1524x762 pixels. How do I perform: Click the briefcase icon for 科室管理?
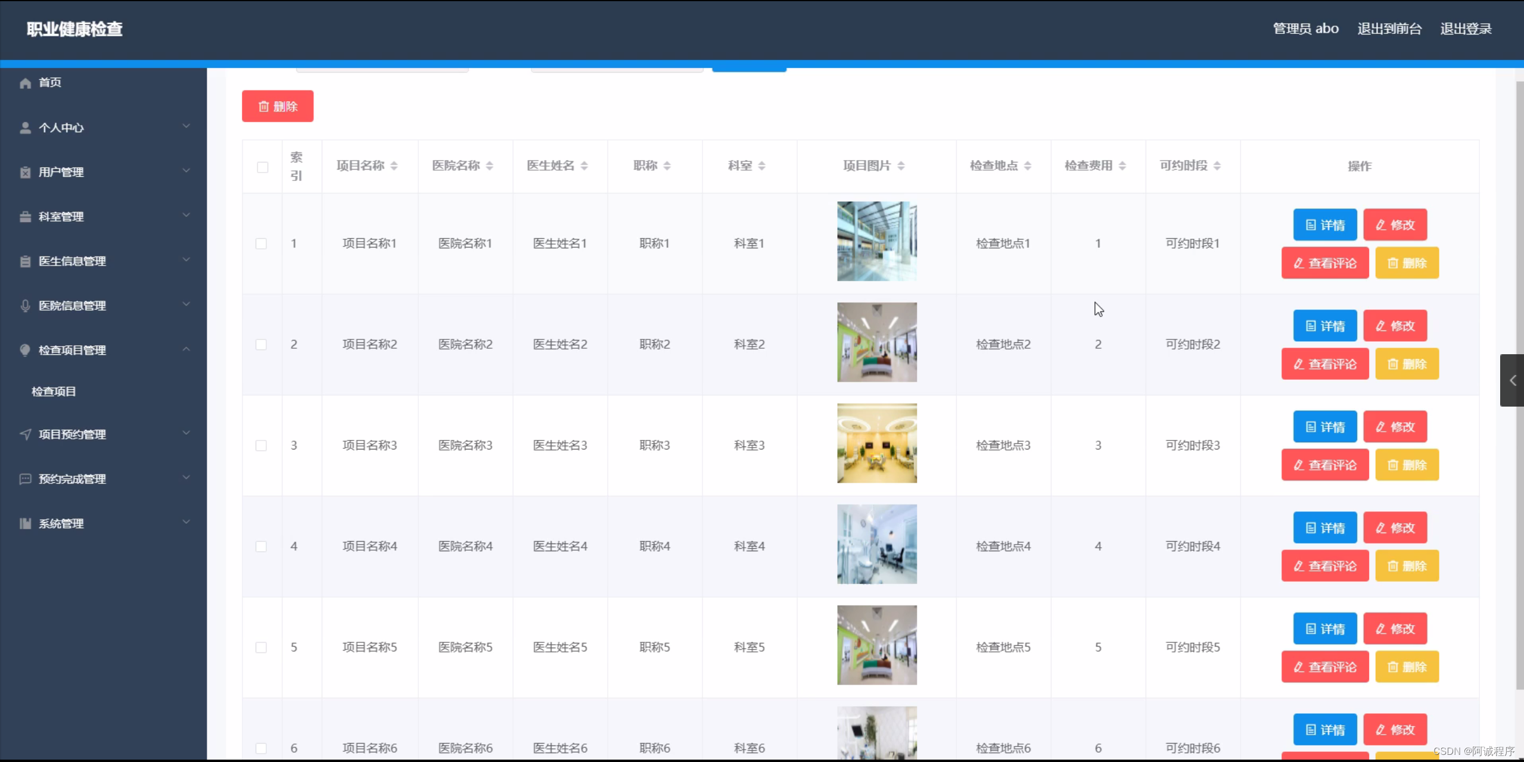[x=25, y=217]
